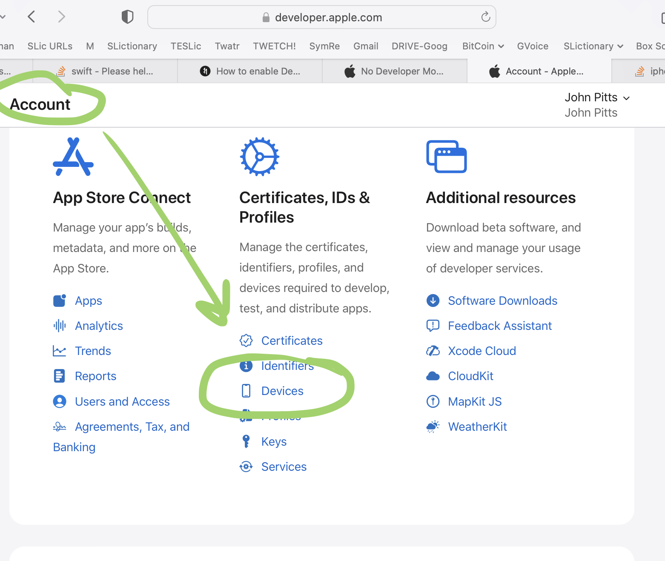Click the Identifiers info icon
This screenshot has height=561, width=665.
tap(246, 366)
